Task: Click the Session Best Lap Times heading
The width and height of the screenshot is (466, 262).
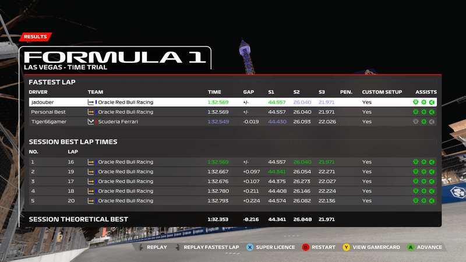Action: pyautogui.click(x=73, y=141)
